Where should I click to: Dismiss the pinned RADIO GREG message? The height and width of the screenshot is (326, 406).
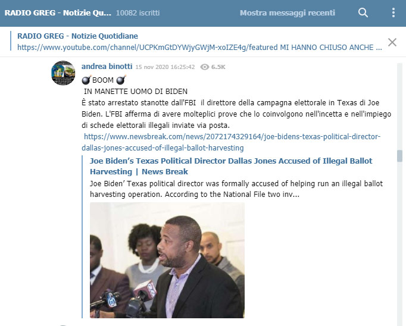392,42
